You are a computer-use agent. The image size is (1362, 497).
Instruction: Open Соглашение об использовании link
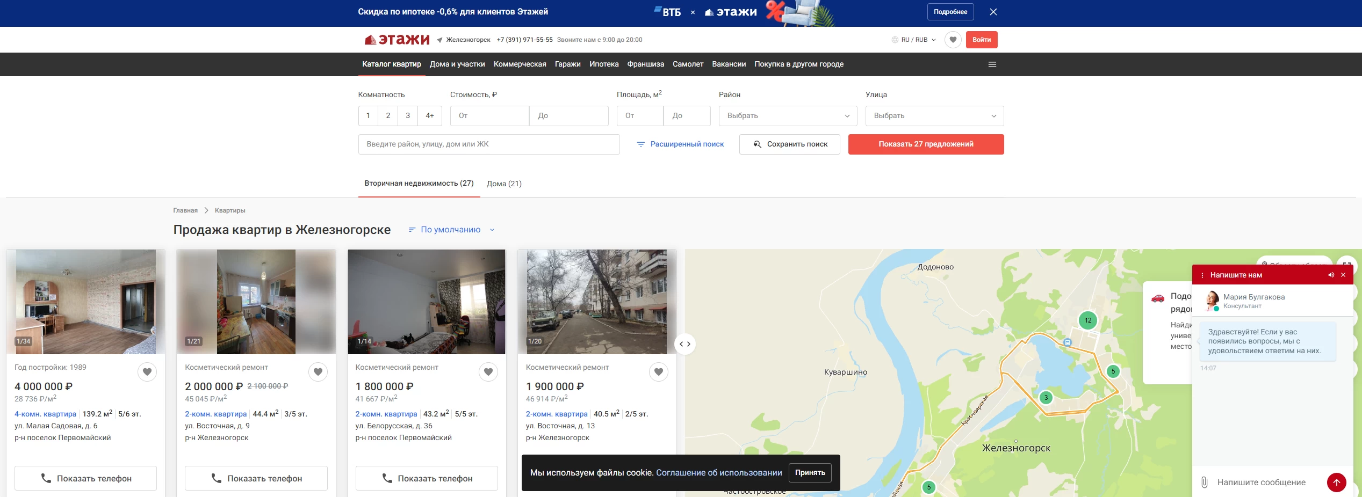[x=719, y=473]
